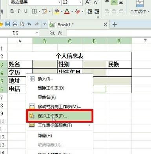The image size is (151, 154).
Task: Select cell labeled 姓名
Action: tap(20, 64)
